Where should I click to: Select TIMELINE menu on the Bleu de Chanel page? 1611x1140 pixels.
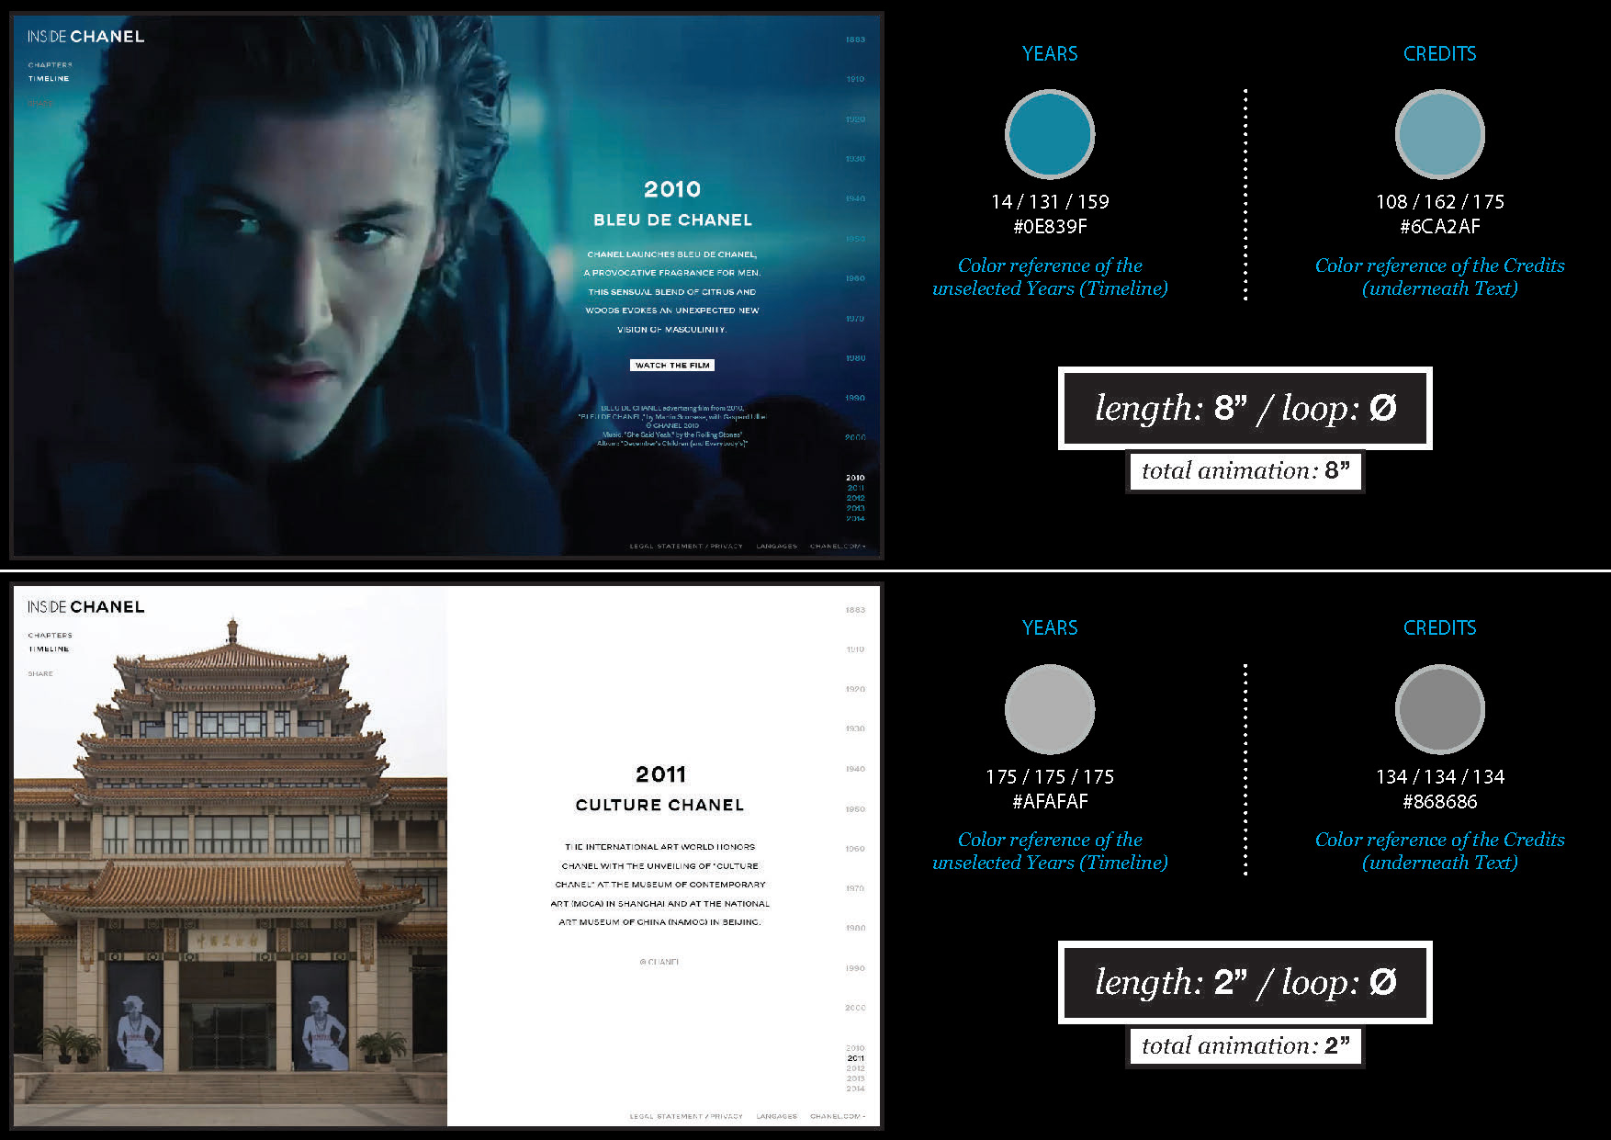[49, 79]
